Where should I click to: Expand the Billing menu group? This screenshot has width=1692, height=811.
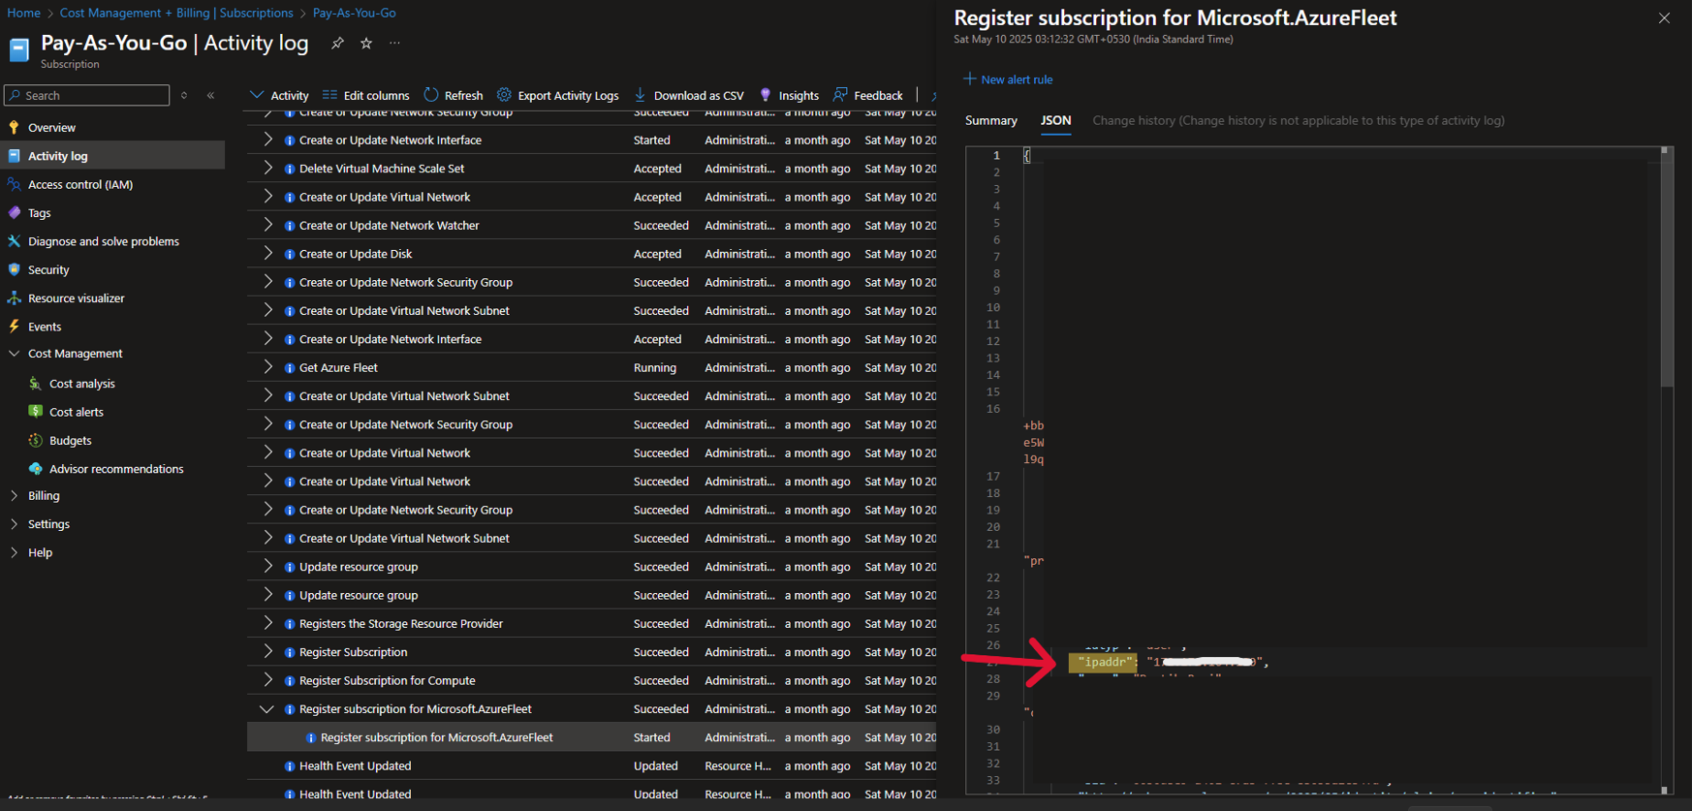[x=14, y=495]
